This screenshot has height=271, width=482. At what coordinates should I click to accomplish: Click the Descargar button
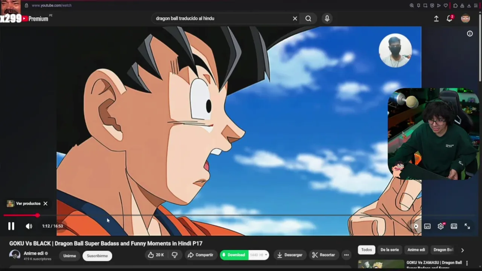[x=290, y=255]
